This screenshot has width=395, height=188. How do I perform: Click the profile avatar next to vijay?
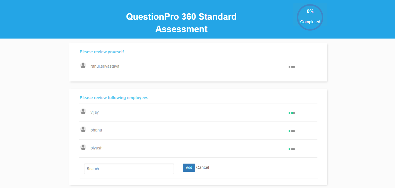click(83, 111)
